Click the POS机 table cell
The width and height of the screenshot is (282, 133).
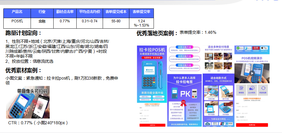[x=17, y=23]
